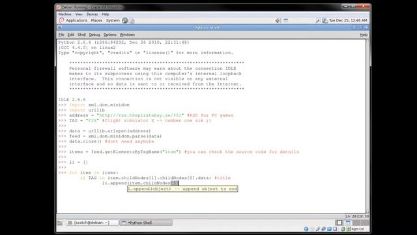Screen dimensions: 417x235
Task: Click VirtualBox shared folders status icon
Action: pyautogui.click(x=329, y=229)
